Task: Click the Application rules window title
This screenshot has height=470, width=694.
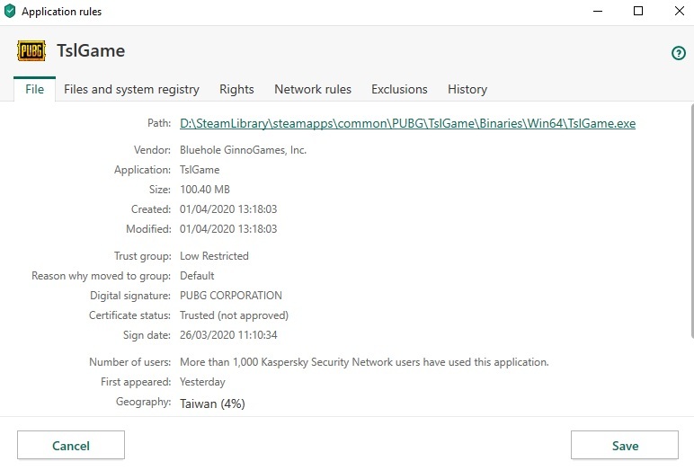Action: [61, 12]
